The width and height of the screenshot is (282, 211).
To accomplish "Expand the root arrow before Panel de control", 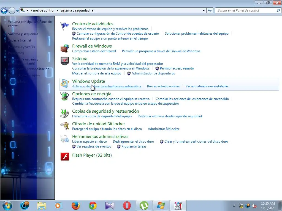I will pos(27,11).
